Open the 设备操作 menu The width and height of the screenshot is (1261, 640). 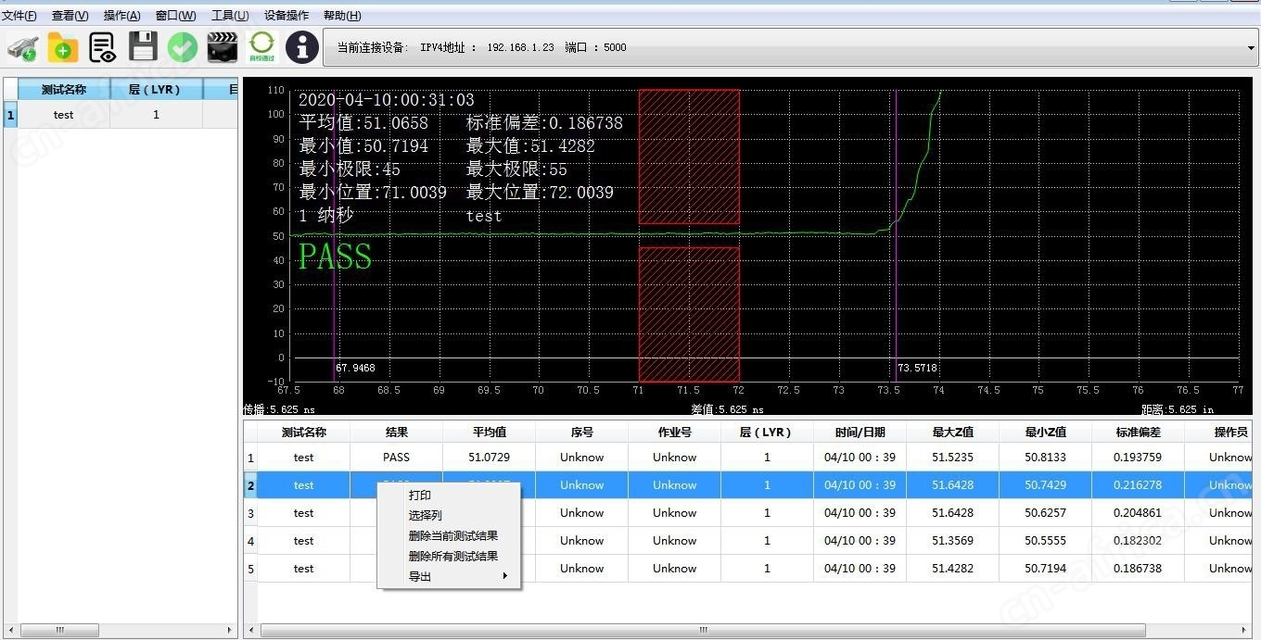tap(287, 16)
